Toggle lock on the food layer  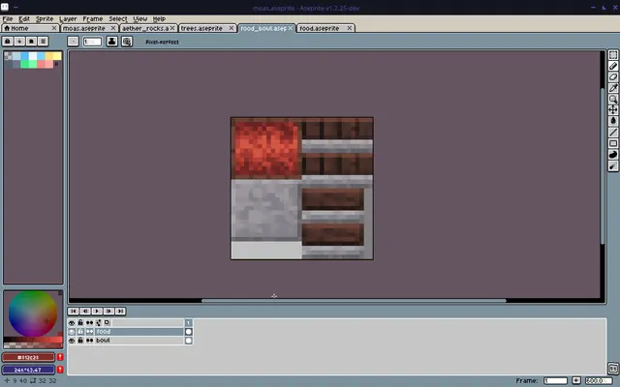[x=80, y=331]
